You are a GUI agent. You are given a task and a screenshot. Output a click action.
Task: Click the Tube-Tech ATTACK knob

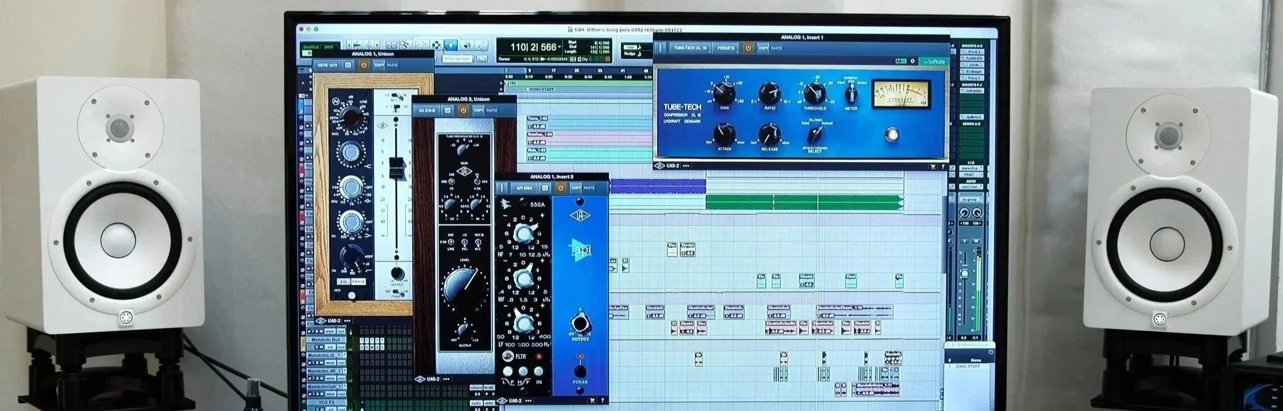click(724, 134)
